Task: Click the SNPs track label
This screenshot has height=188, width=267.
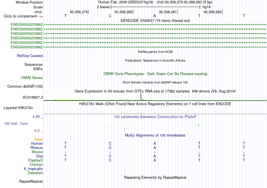Action: (x=38, y=69)
